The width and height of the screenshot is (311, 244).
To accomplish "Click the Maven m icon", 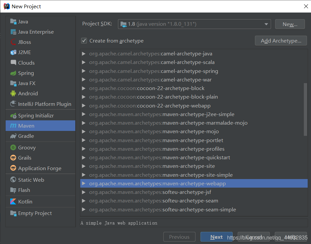I will click(x=13, y=126).
